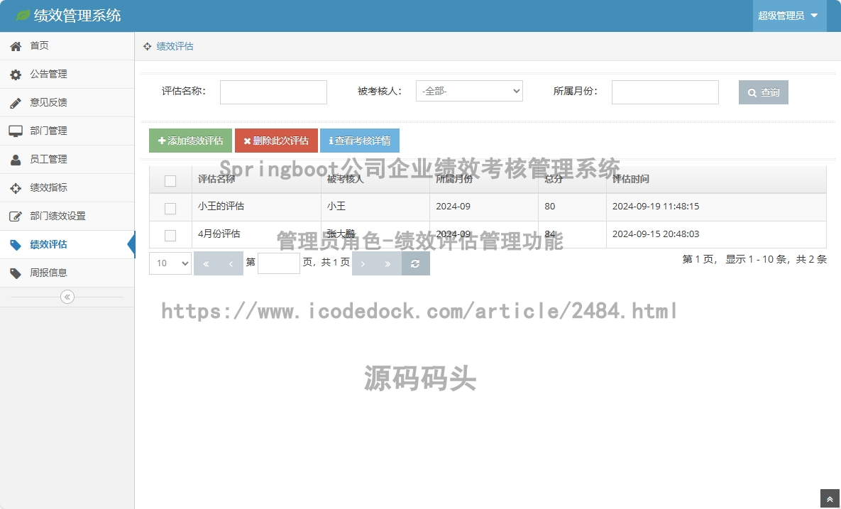Open the 超级管理员 user menu

pos(788,16)
